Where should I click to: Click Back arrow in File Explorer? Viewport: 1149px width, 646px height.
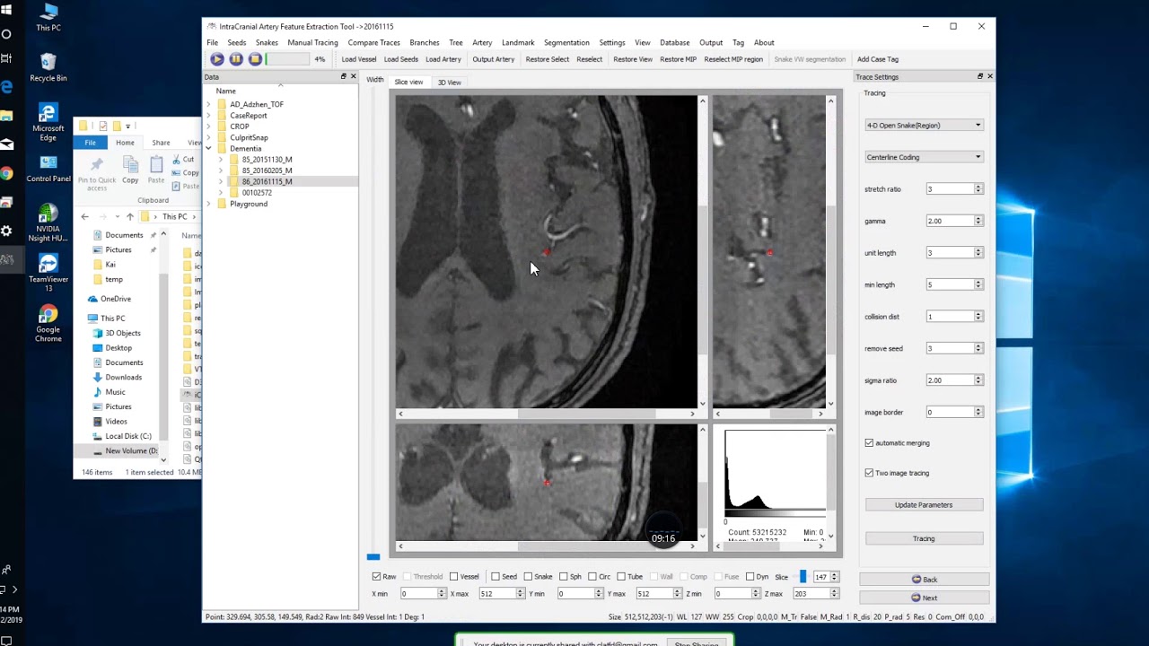coord(84,216)
